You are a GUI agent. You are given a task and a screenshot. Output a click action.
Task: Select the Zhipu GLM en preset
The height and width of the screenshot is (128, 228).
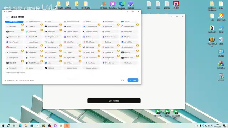[x=53, y=37]
